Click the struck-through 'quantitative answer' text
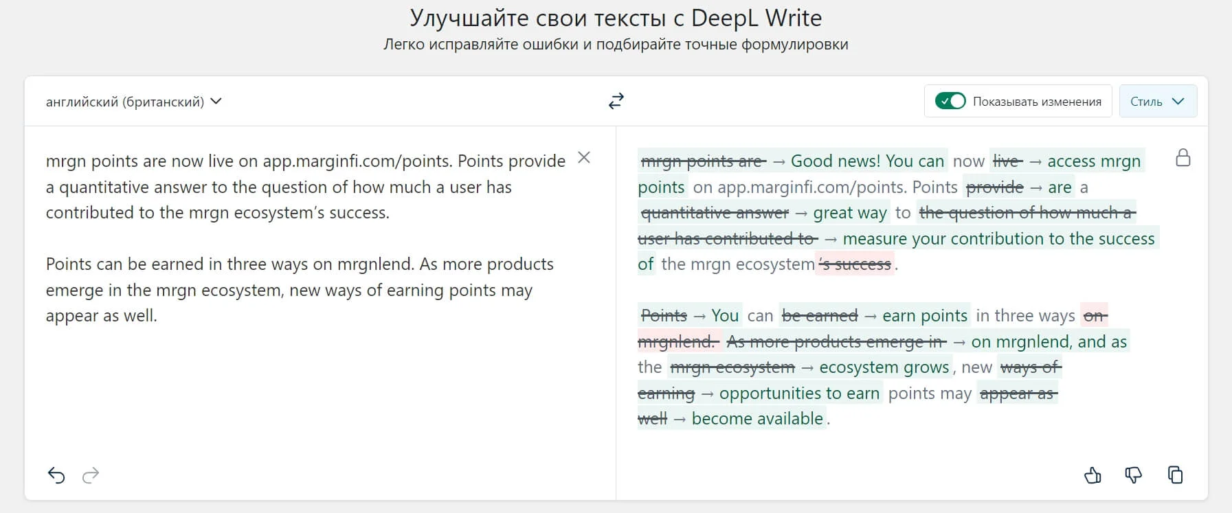The height and width of the screenshot is (513, 1232). pyautogui.click(x=715, y=213)
